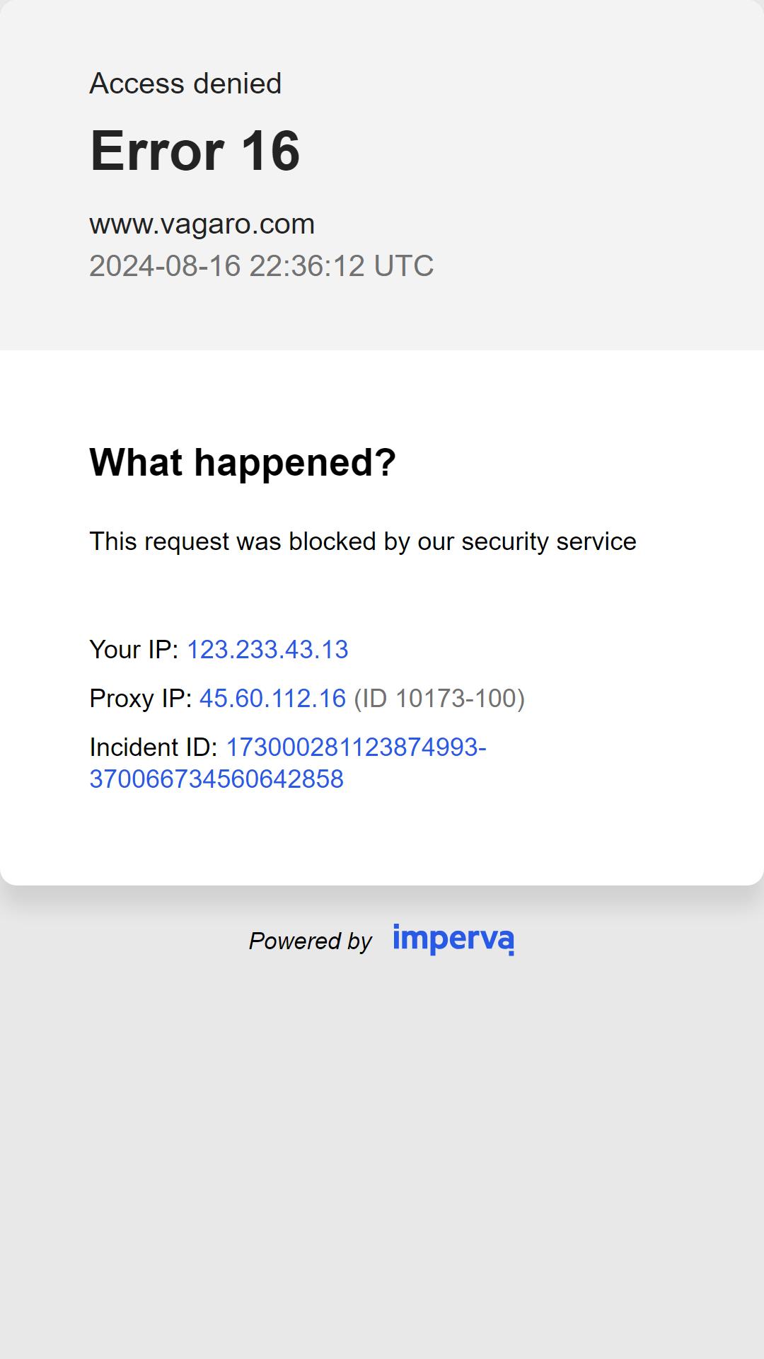Click the Your IP label
Viewport: 764px width, 1359px height.
(x=134, y=649)
